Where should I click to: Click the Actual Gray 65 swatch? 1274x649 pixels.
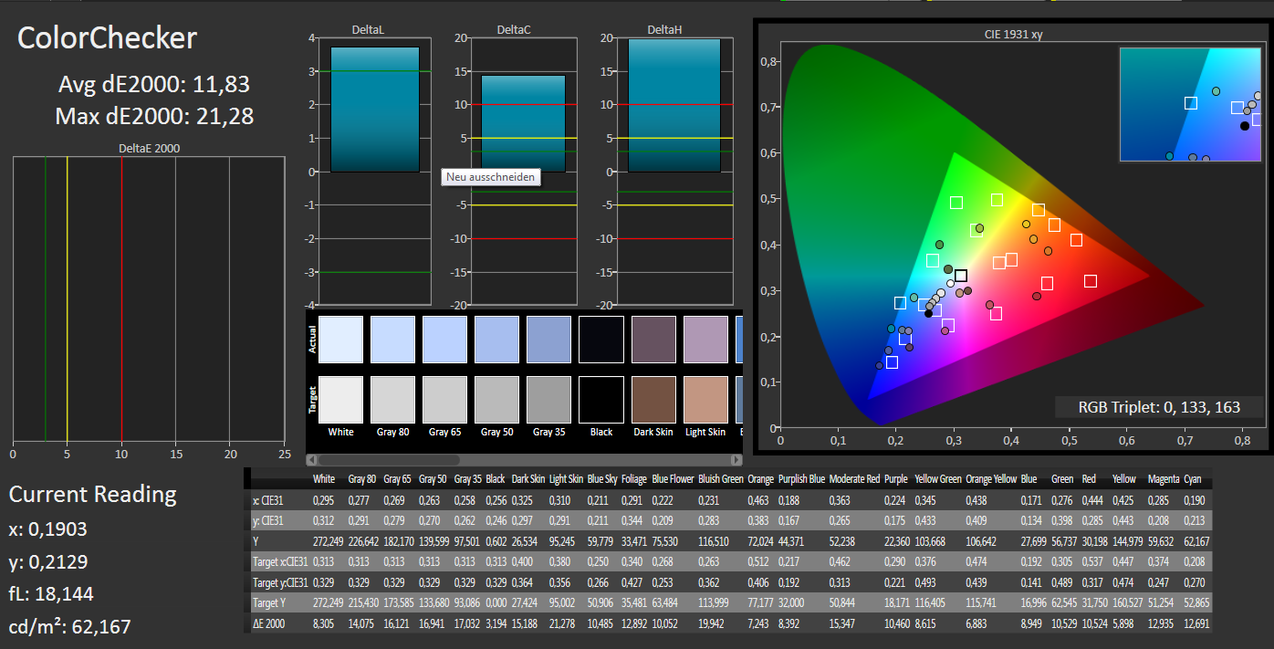coord(444,339)
